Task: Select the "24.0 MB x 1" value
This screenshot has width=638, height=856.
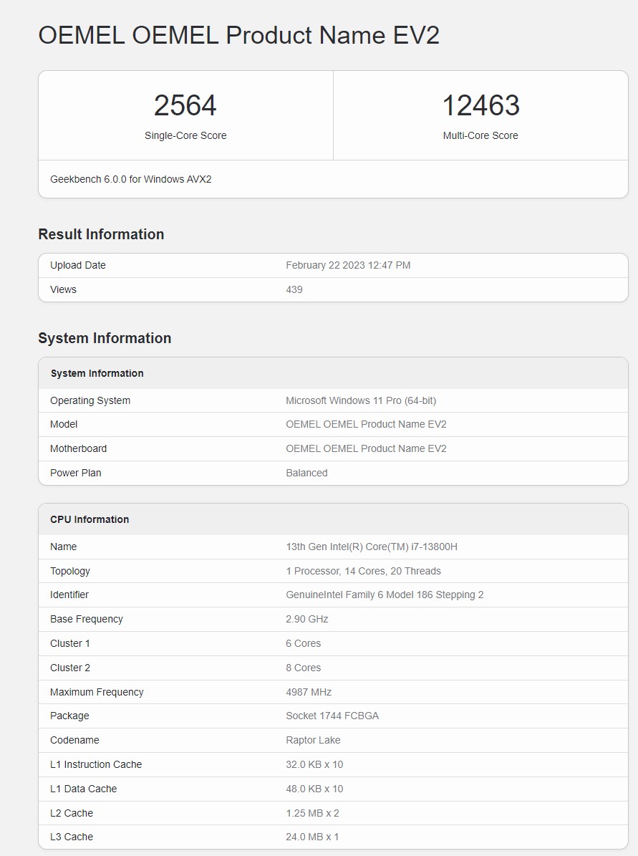Action: pos(313,837)
